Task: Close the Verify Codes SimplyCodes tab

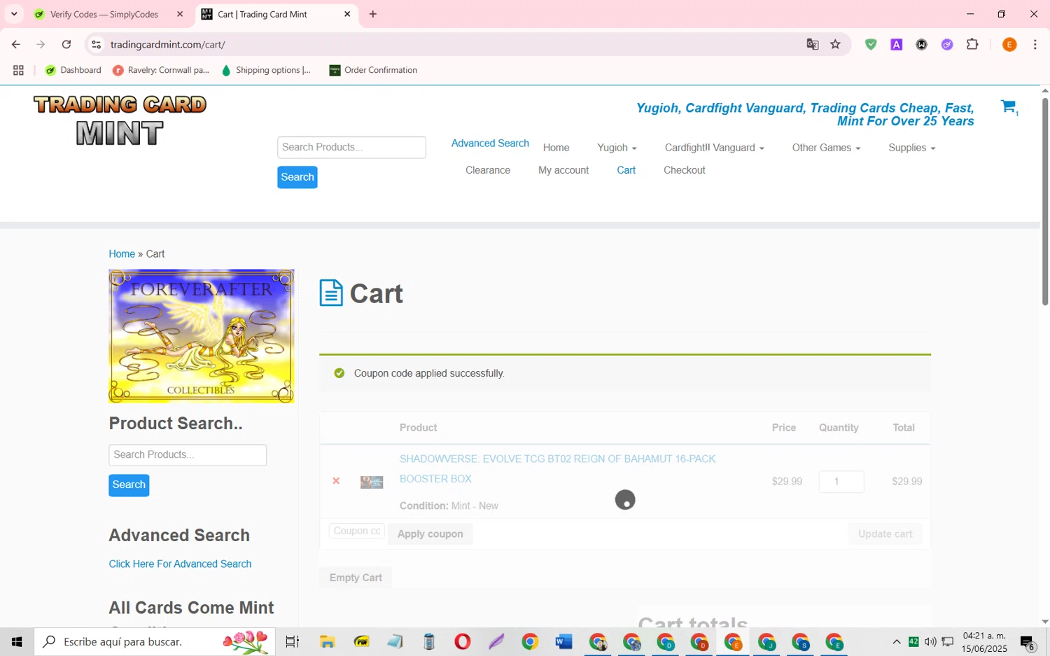Action: [x=180, y=14]
